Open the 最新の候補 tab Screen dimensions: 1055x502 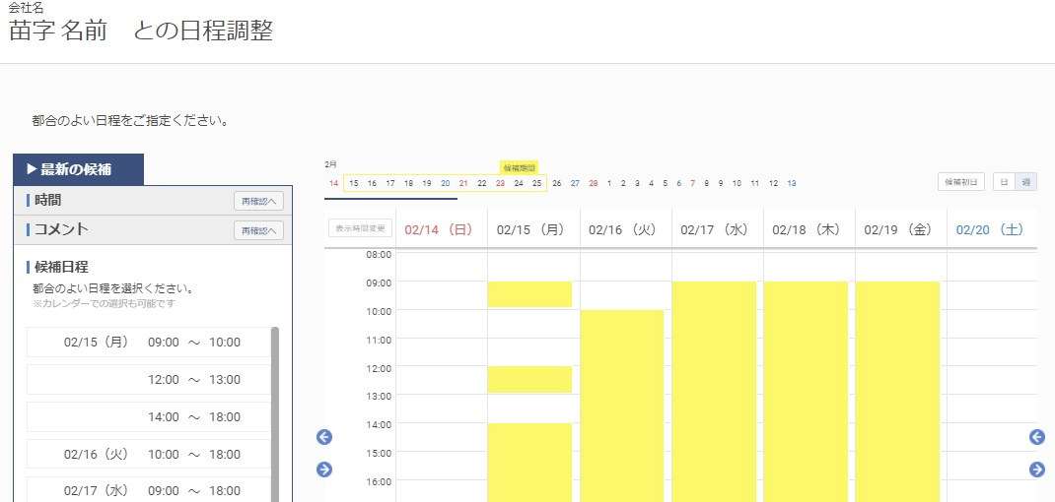pyautogui.click(x=79, y=169)
